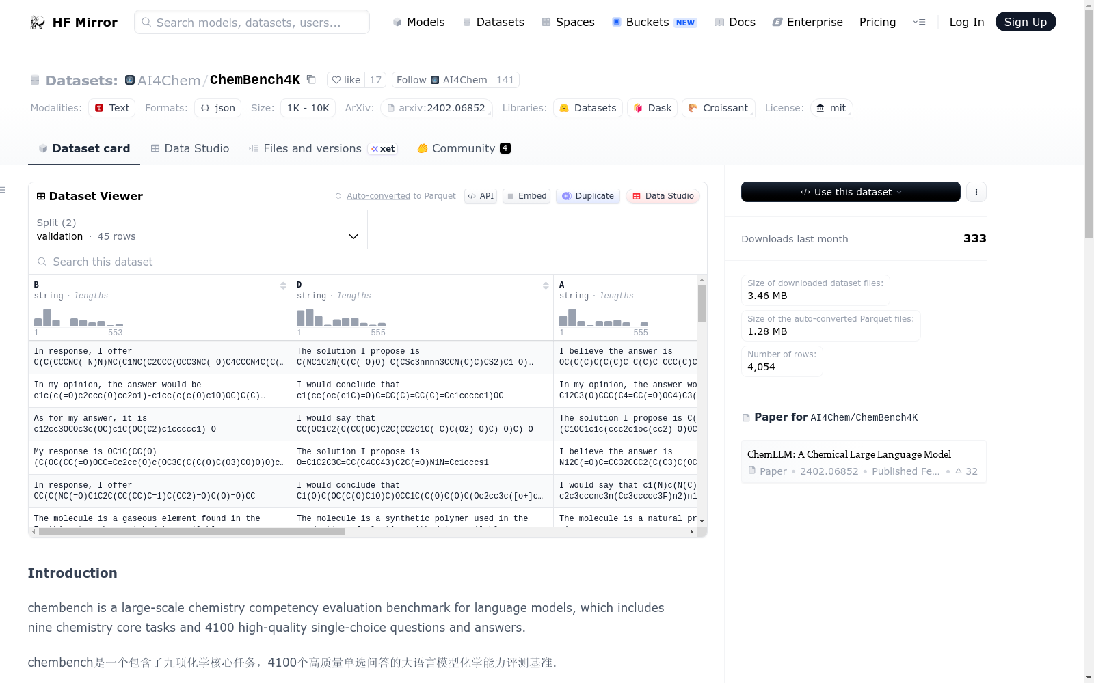Focus the top search models field
The height and width of the screenshot is (683, 1094).
point(252,22)
